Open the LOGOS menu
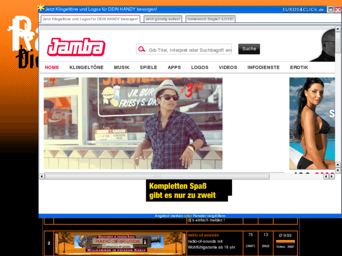 (x=200, y=67)
